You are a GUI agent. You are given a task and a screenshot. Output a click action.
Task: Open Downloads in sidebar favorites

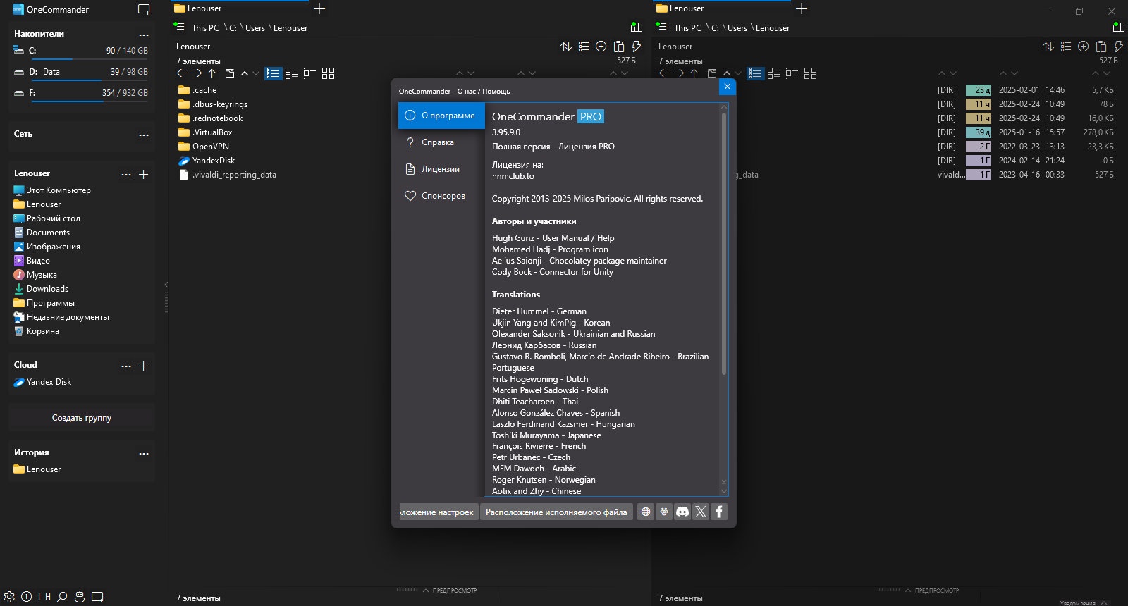point(41,289)
